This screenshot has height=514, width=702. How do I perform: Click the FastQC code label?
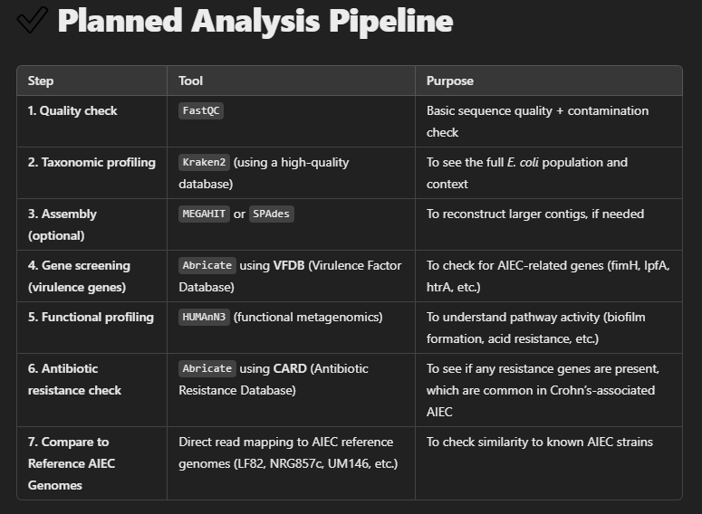[201, 111]
